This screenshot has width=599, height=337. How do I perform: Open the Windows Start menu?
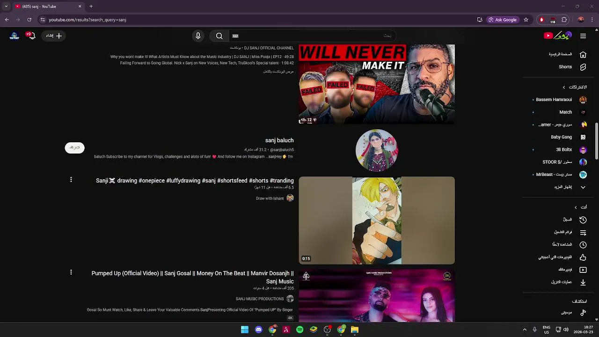[x=245, y=330]
